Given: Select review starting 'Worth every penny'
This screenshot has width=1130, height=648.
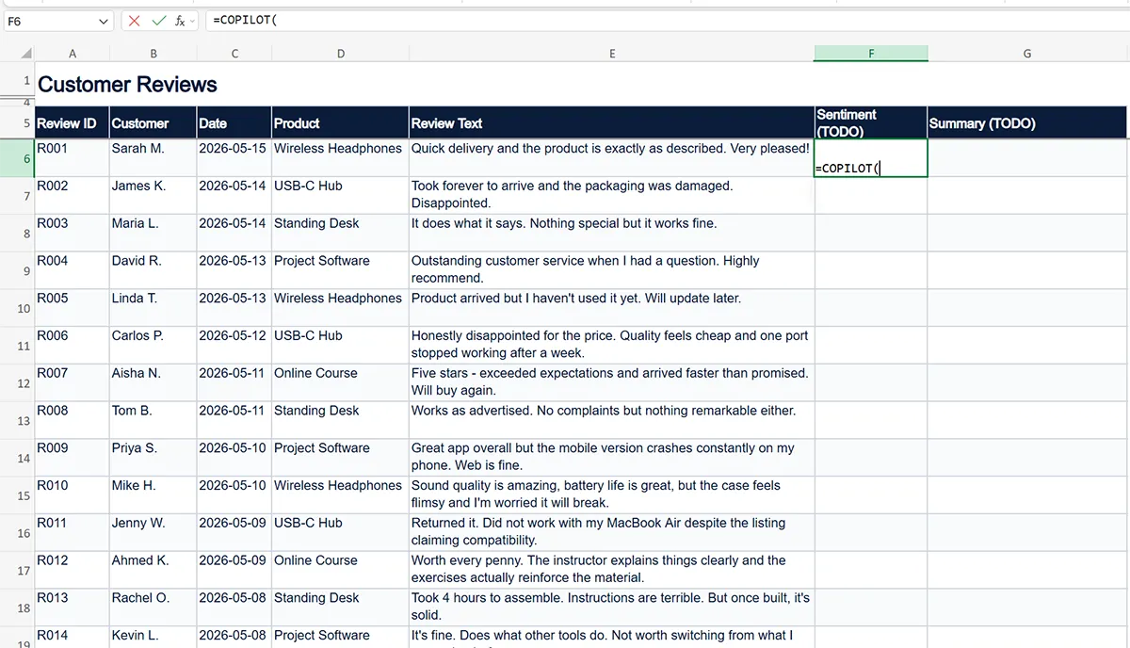Looking at the screenshot, I should click(612, 571).
